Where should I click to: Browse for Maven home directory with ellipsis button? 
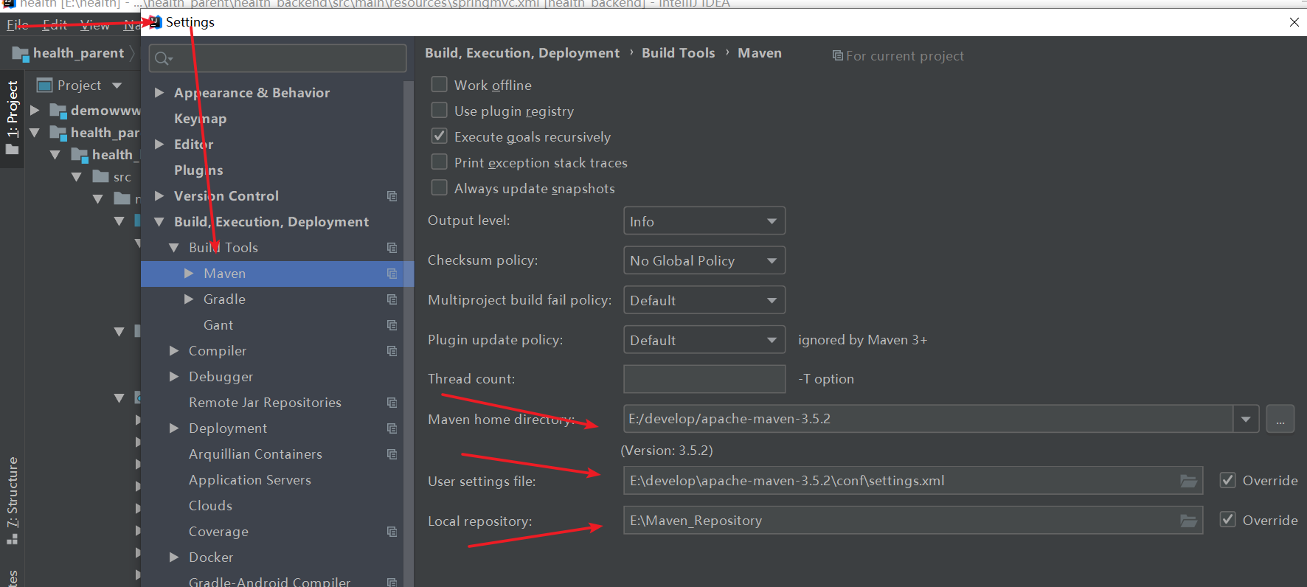point(1280,419)
